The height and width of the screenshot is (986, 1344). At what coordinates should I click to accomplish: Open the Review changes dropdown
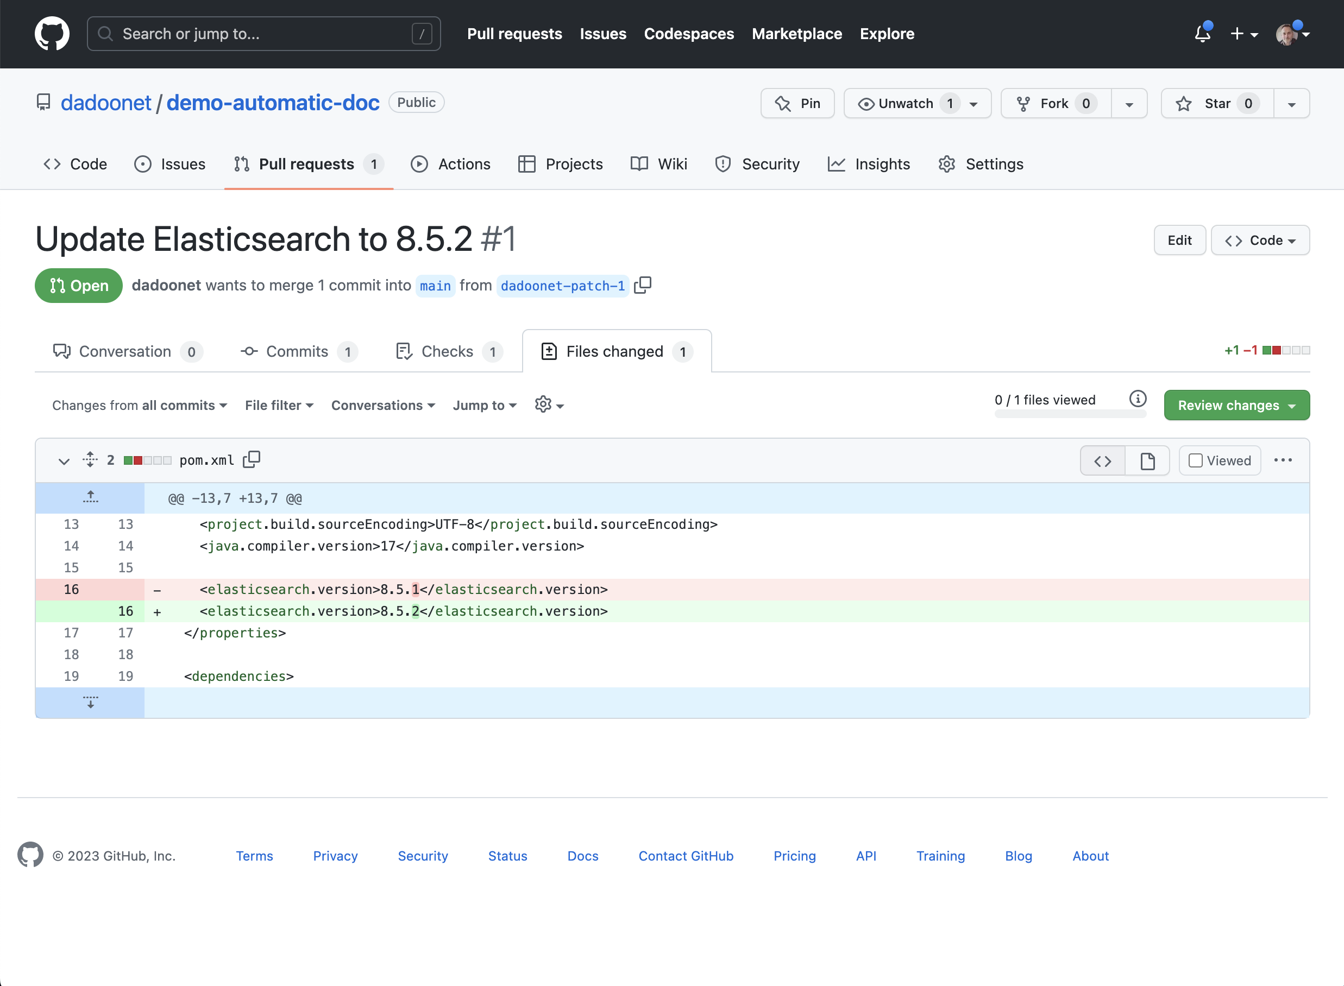(1236, 406)
